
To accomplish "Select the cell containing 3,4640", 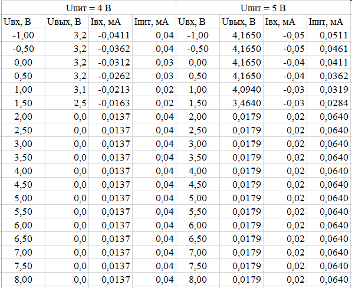I will [x=241, y=103].
